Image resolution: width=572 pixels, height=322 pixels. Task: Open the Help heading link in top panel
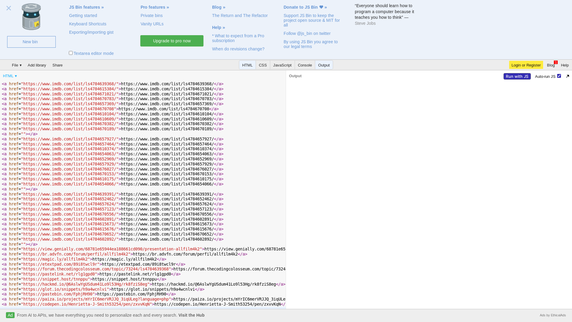(x=218, y=27)
